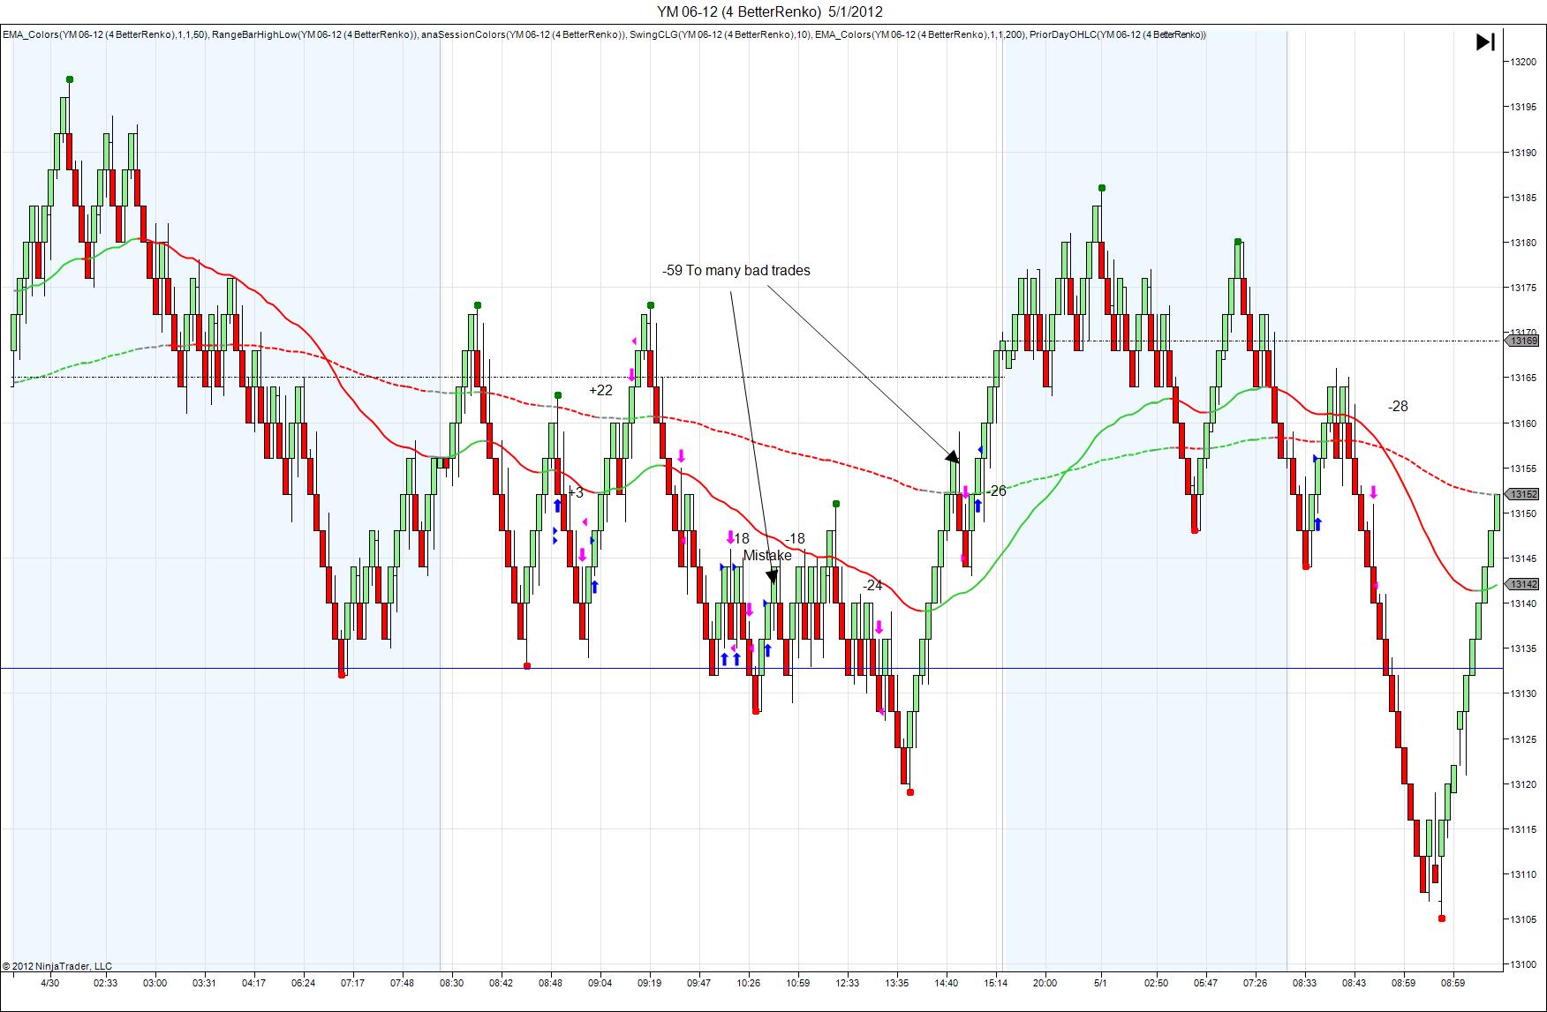Click the 04:17 time axis label
Image resolution: width=1547 pixels, height=1012 pixels.
click(x=253, y=983)
